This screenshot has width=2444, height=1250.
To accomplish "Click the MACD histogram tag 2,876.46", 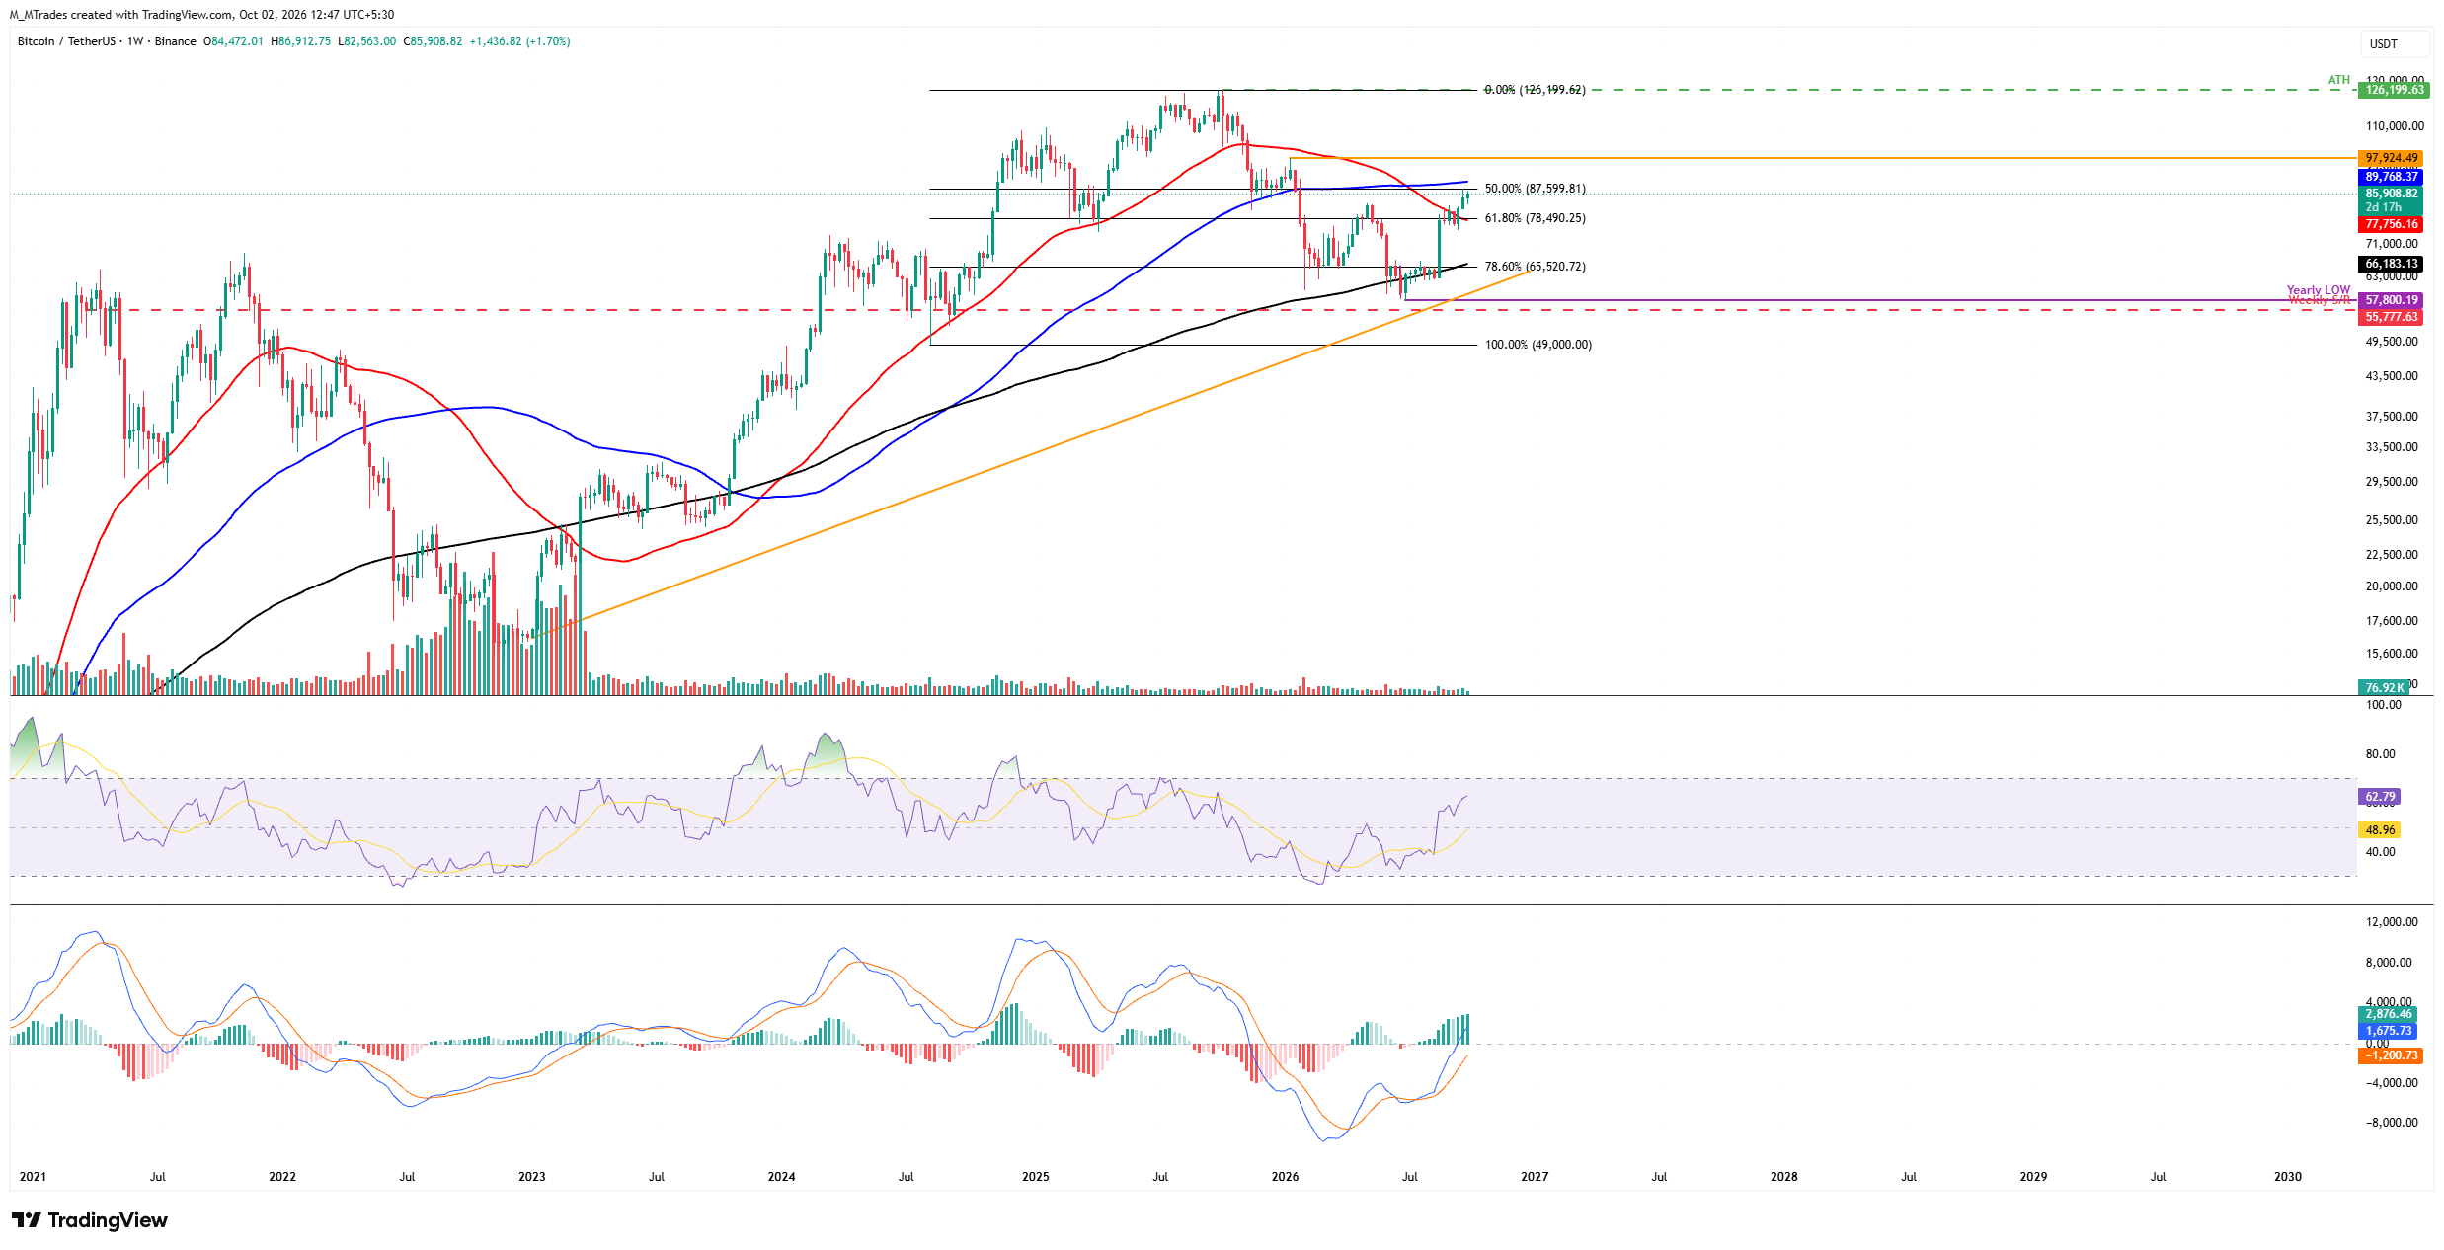I will tap(2389, 1014).
